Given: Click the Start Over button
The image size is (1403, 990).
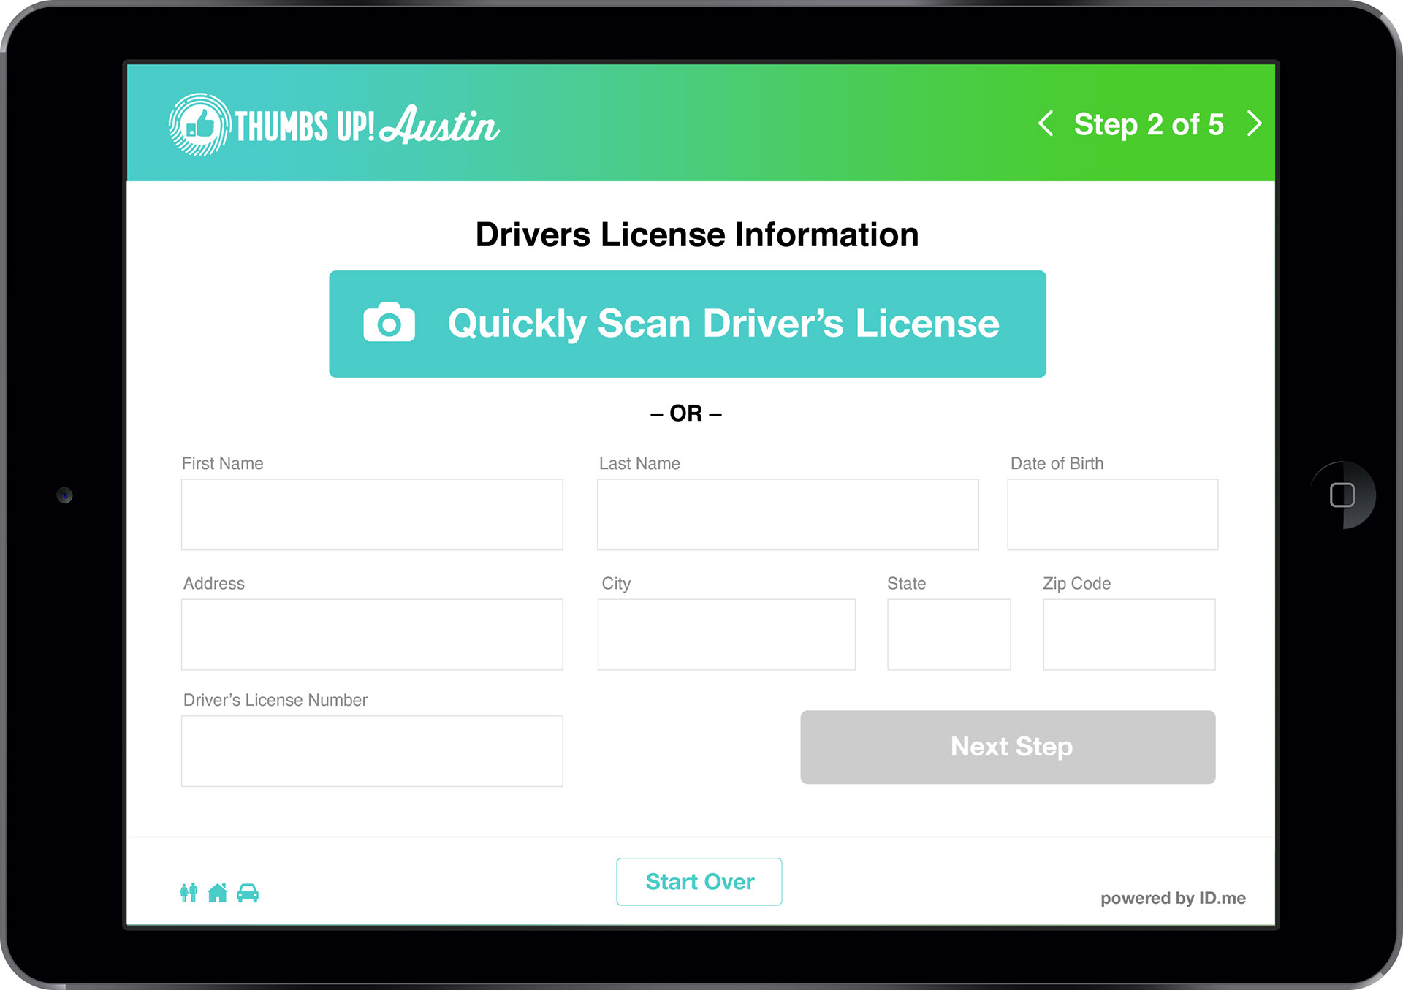Looking at the screenshot, I should pyautogui.click(x=699, y=881).
